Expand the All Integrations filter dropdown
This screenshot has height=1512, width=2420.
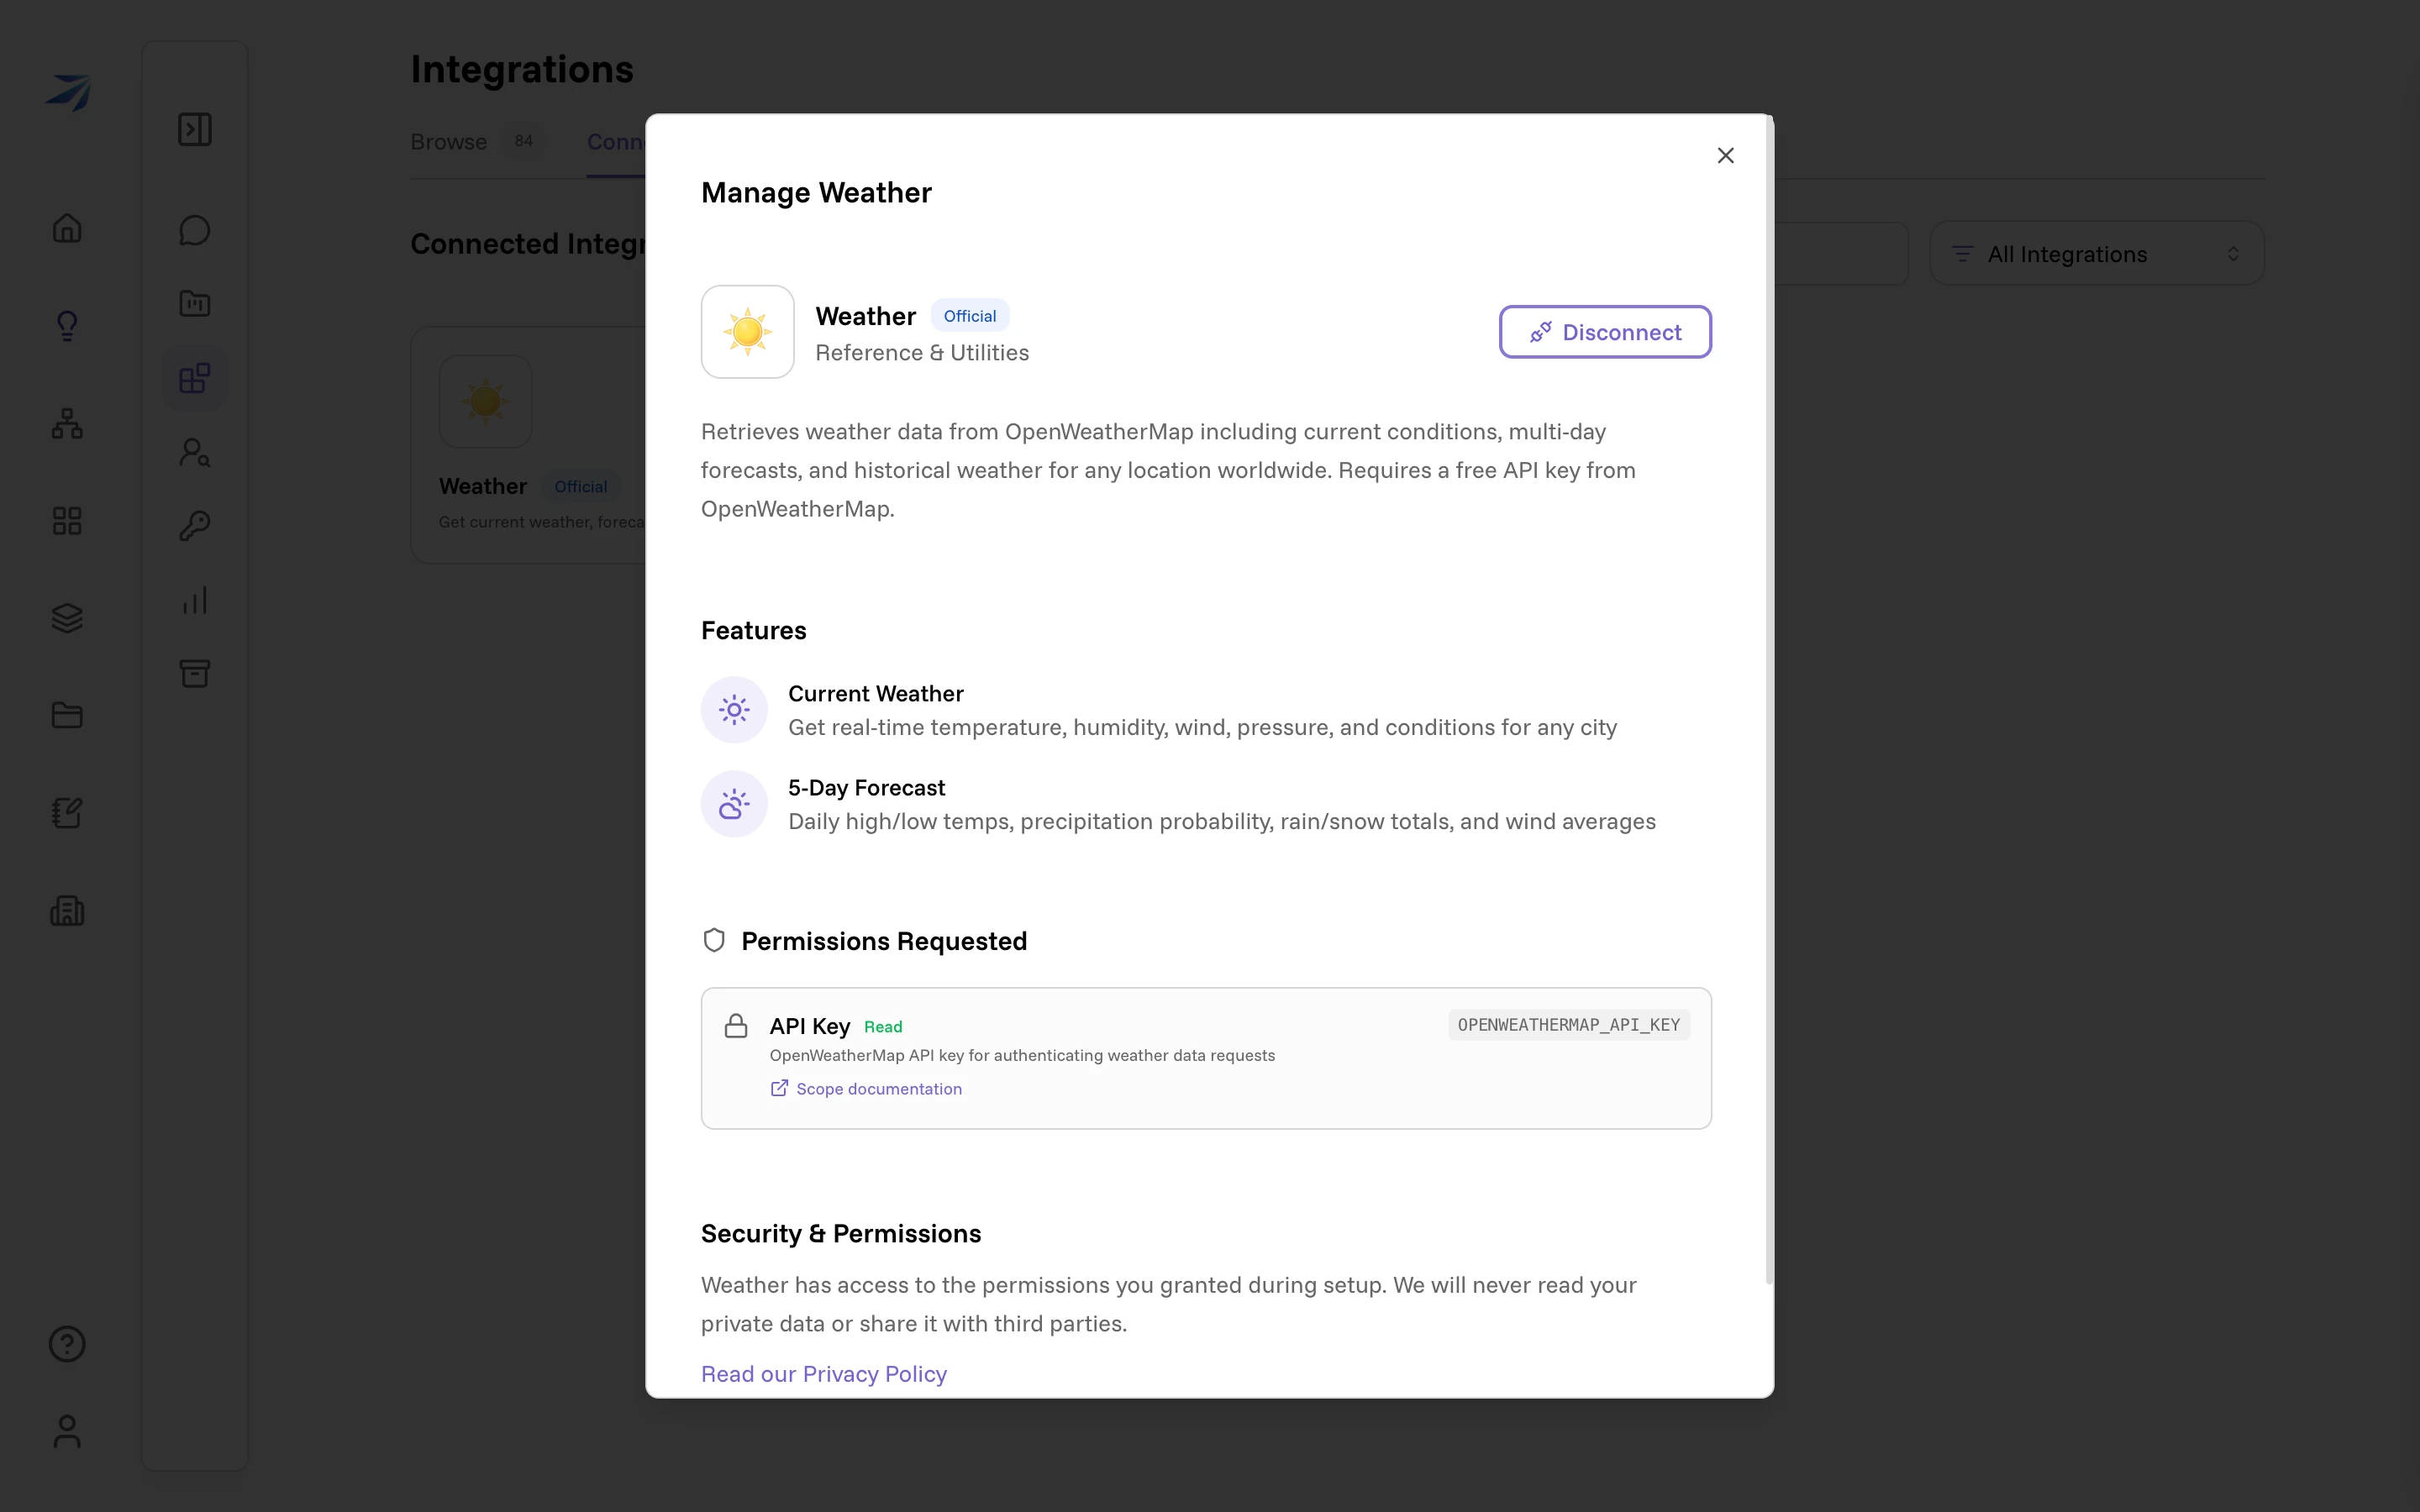pos(2097,254)
